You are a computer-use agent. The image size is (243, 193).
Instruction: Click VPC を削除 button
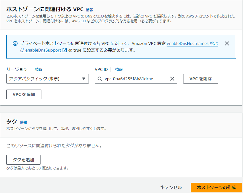pos(201,79)
